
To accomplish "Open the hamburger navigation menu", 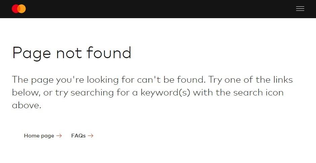I will [300, 9].
